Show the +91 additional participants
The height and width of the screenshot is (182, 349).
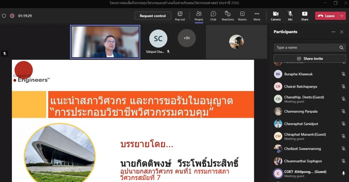pyautogui.click(x=186, y=38)
